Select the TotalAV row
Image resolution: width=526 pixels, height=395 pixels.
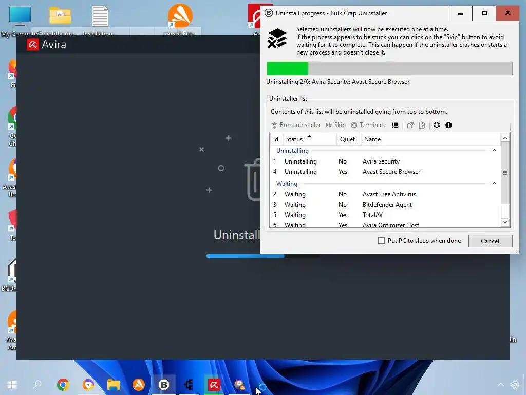coord(385,215)
